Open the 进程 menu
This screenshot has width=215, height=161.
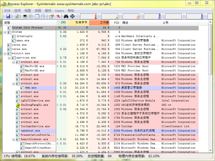pos(38,11)
